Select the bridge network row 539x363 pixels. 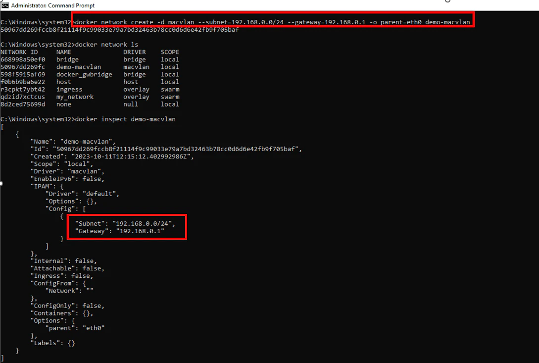tap(67, 59)
